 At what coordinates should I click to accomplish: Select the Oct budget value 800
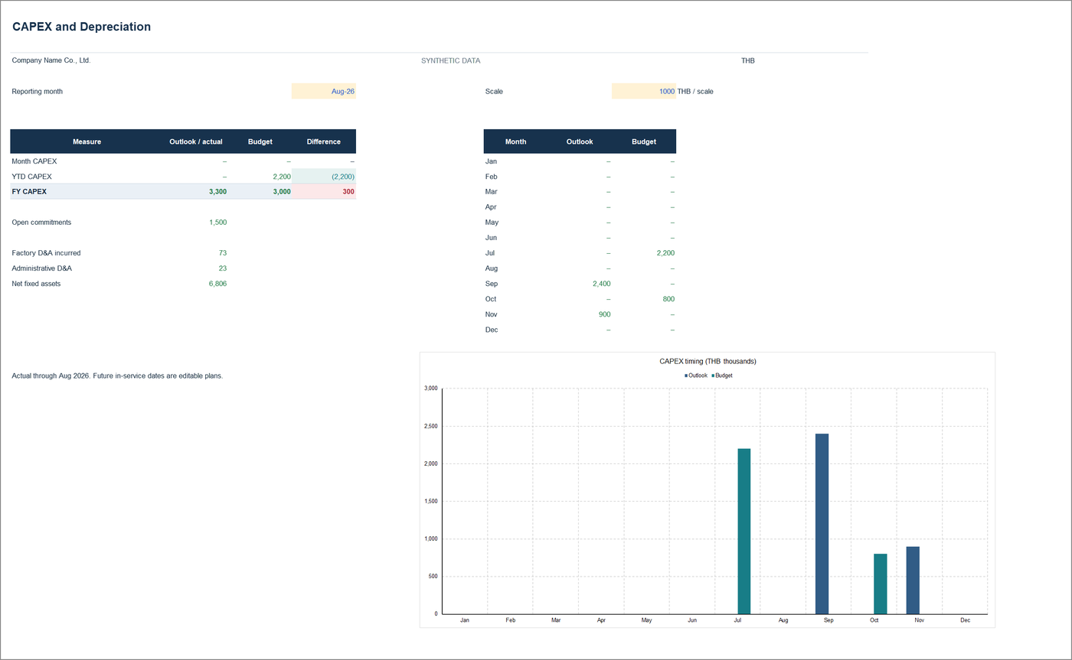(668, 299)
